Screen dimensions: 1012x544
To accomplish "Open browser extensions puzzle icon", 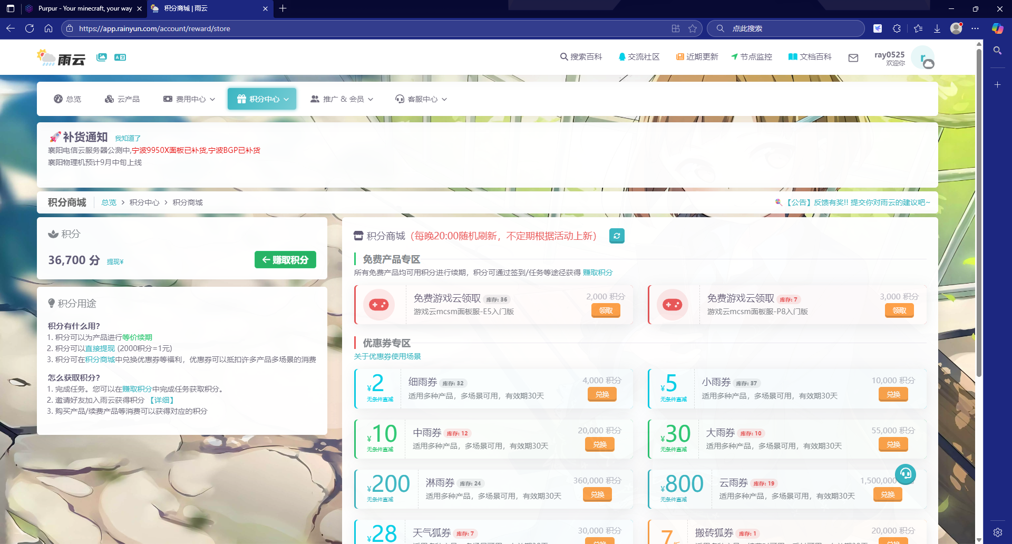I will tap(897, 28).
